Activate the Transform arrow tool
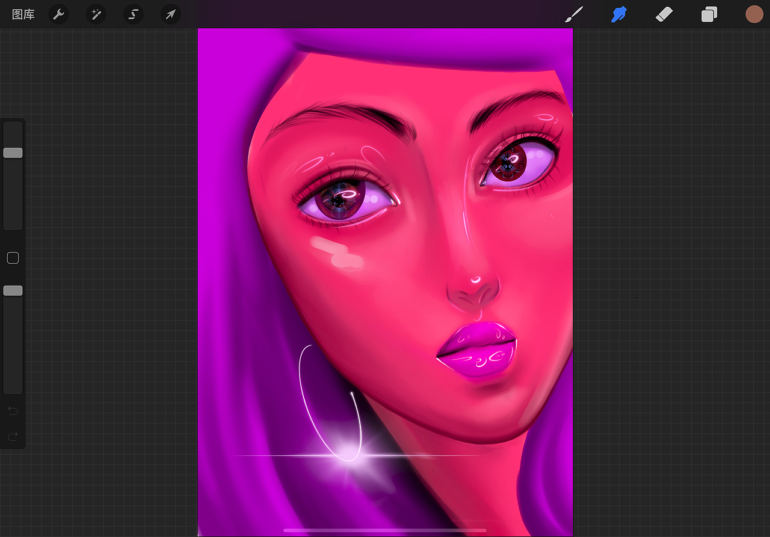The height and width of the screenshot is (537, 770). pos(171,14)
